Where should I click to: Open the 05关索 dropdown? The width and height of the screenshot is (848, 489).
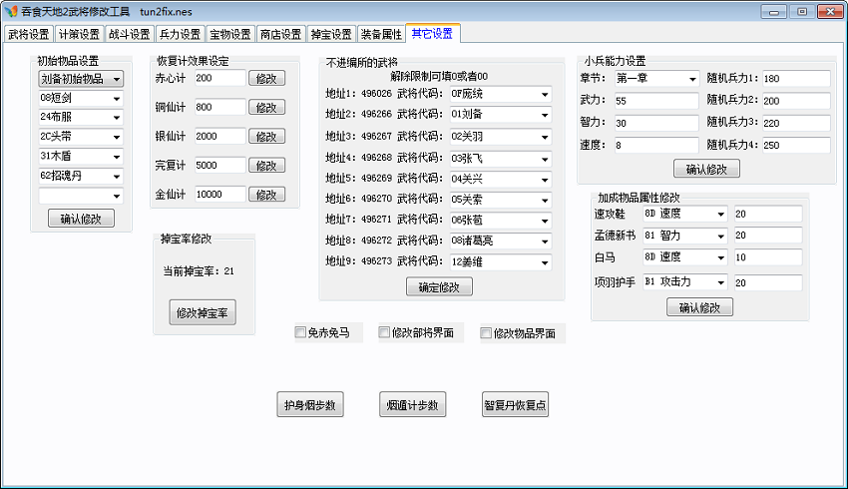coord(501,201)
